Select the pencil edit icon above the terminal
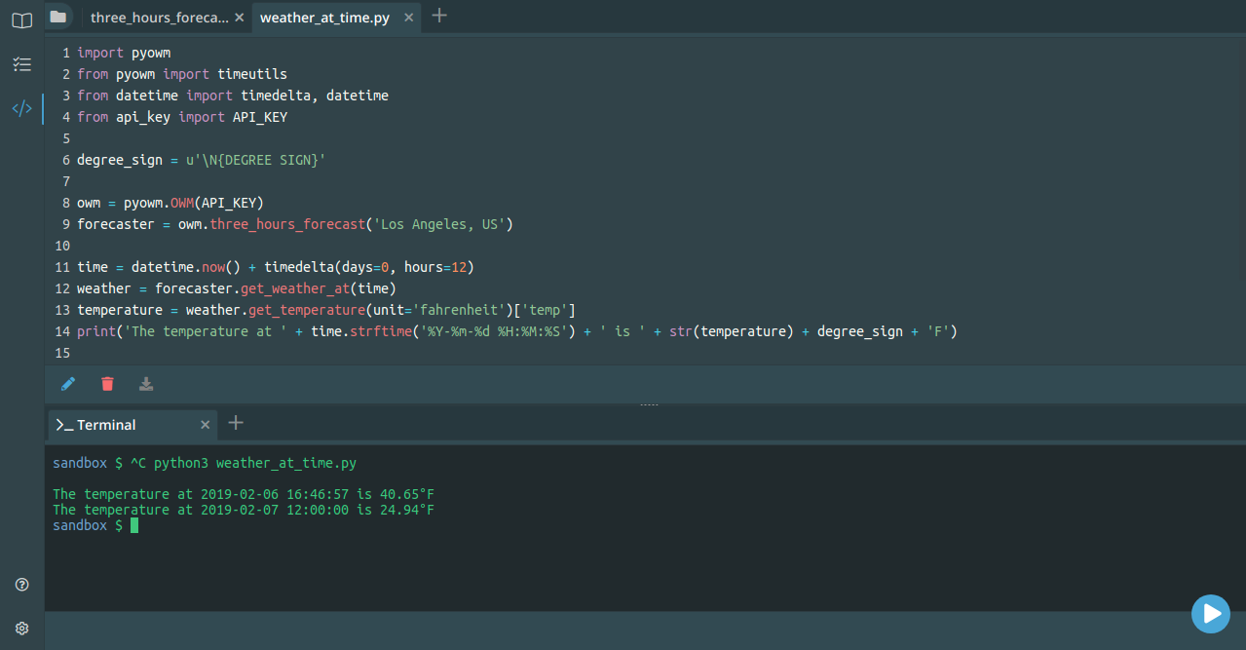This screenshot has width=1246, height=650. [67, 383]
